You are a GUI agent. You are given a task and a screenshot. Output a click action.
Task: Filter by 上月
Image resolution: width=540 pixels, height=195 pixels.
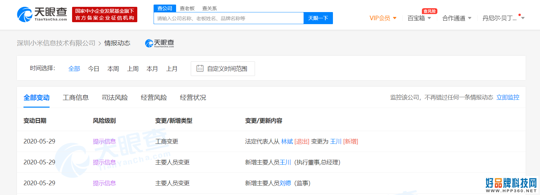(172, 69)
